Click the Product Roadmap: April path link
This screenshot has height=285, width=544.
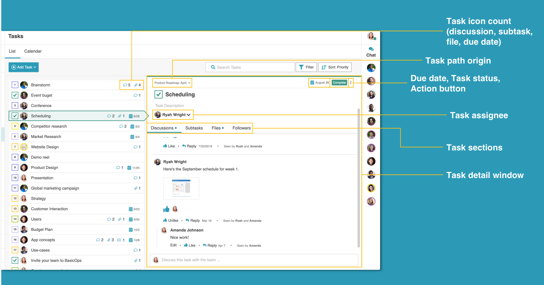coord(171,83)
